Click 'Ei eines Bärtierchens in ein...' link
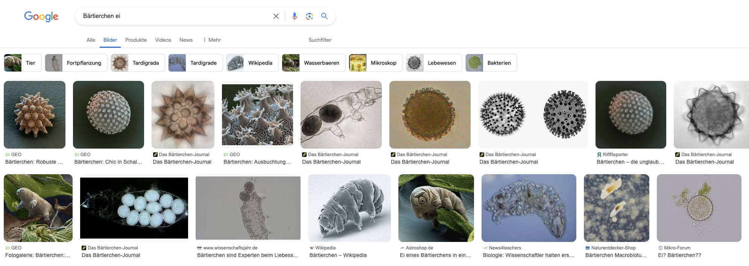Viewport: 749px width, 266px height. [x=436, y=255]
